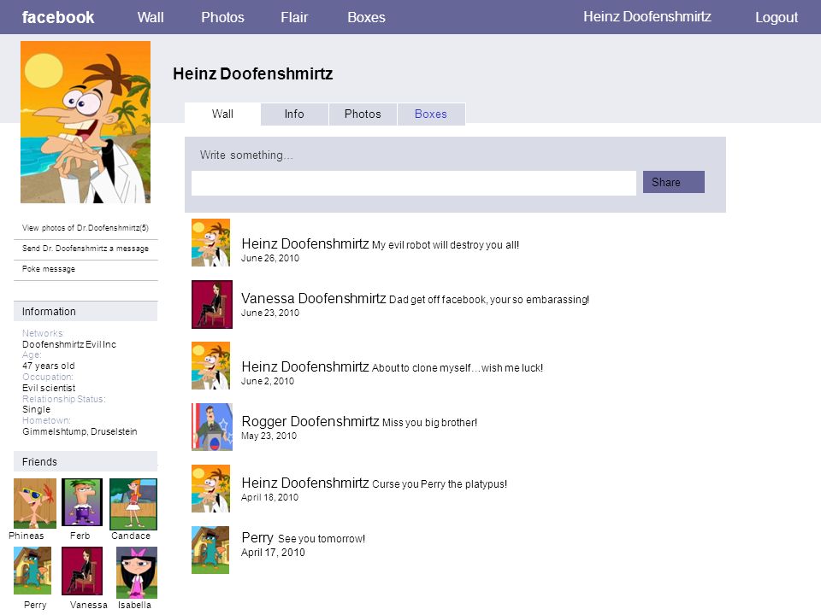Click Vanessa's avatar on June 23 post
Image resolution: width=821 pixels, height=615 pixels.
pyautogui.click(x=211, y=304)
